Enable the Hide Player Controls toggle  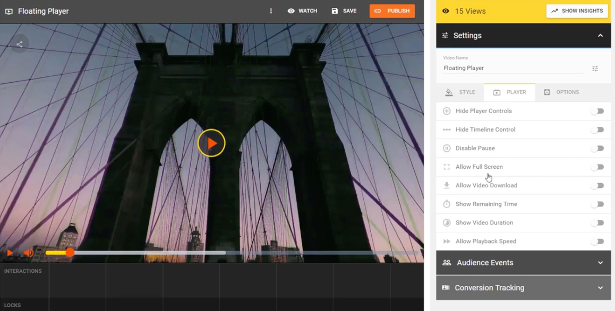pyautogui.click(x=597, y=111)
